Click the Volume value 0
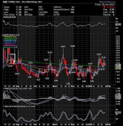Screen dimensions: 123x126 pos(114,15)
